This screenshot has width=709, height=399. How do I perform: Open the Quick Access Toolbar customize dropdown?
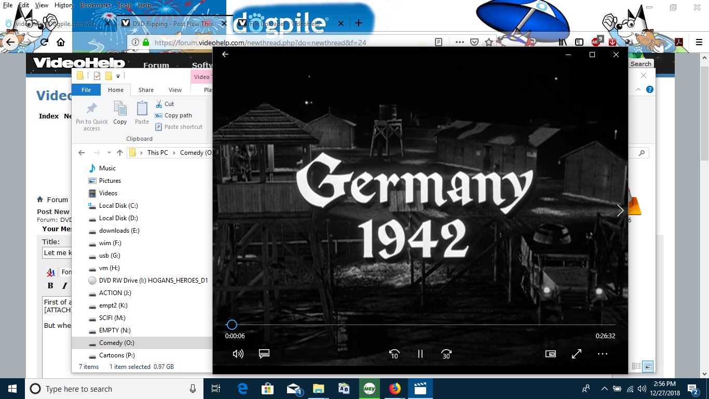click(x=118, y=76)
